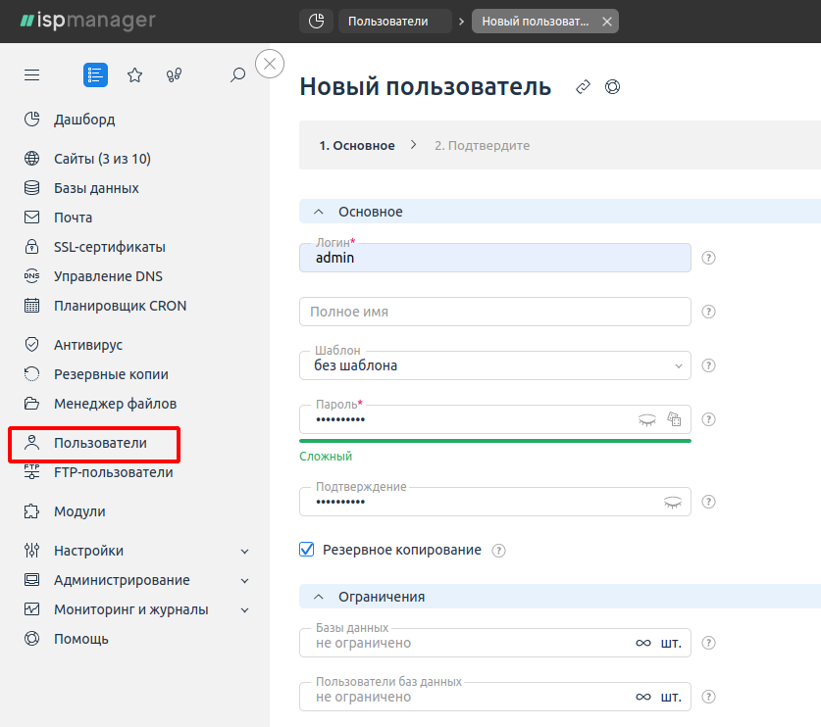The height and width of the screenshot is (727, 821).
Task: Click the help question mark next to Логин
Action: pyautogui.click(x=708, y=258)
